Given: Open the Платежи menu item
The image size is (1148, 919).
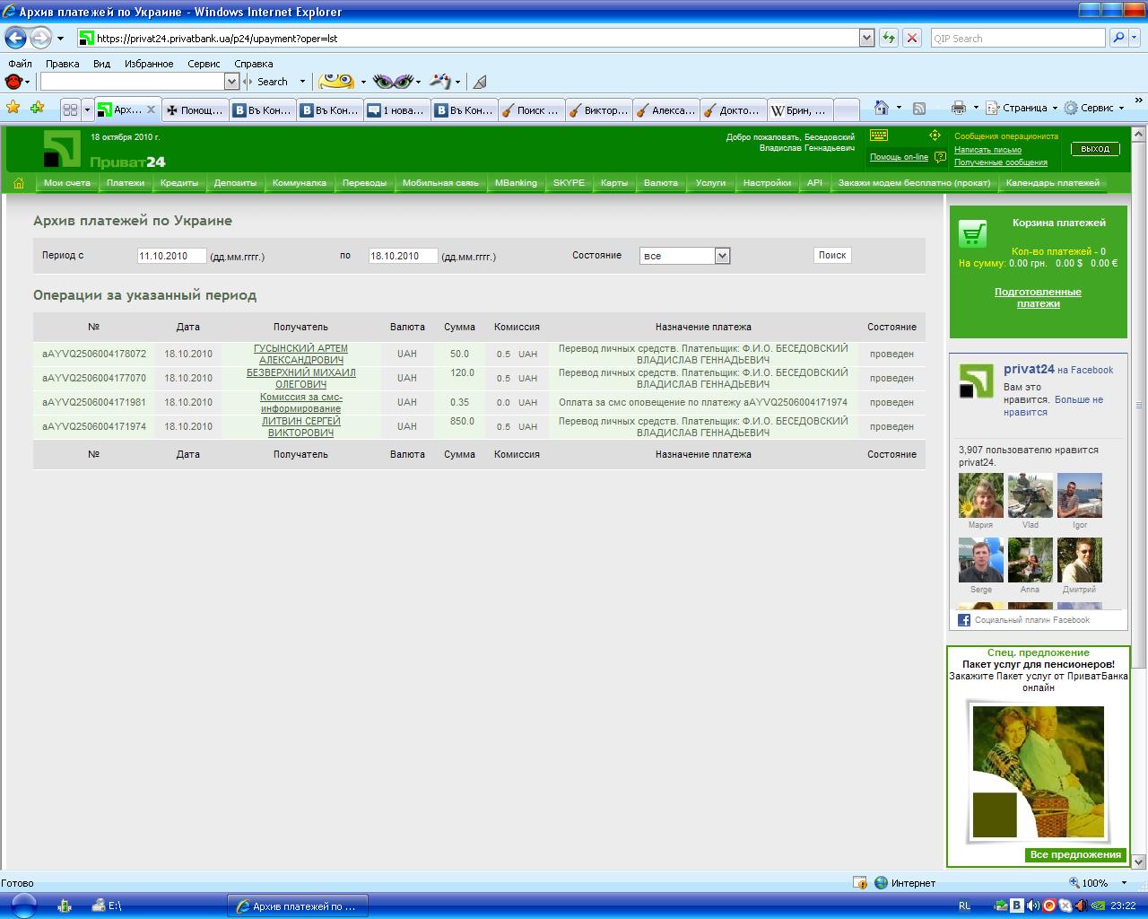Looking at the screenshot, I should pyautogui.click(x=126, y=182).
